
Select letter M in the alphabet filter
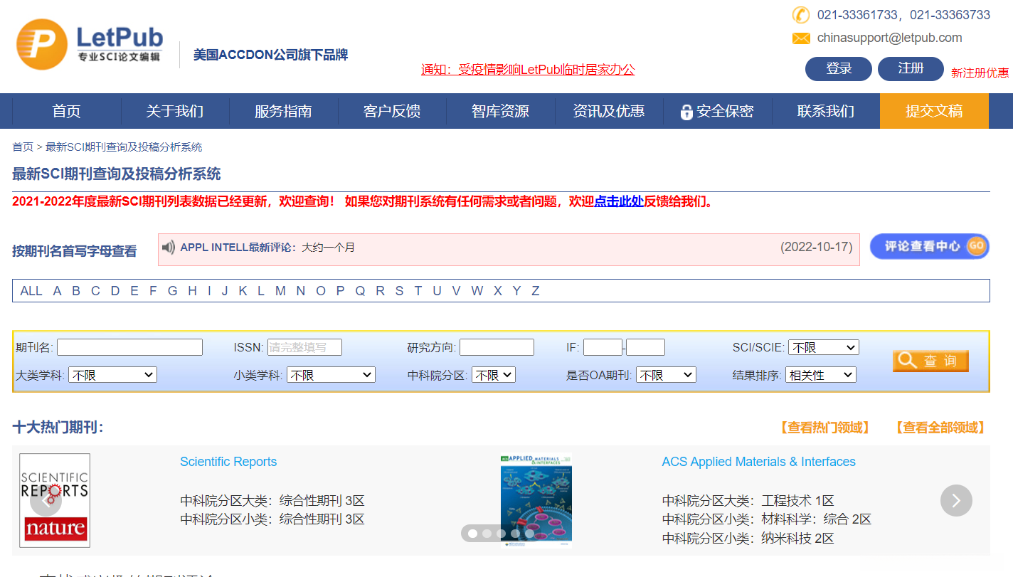280,291
